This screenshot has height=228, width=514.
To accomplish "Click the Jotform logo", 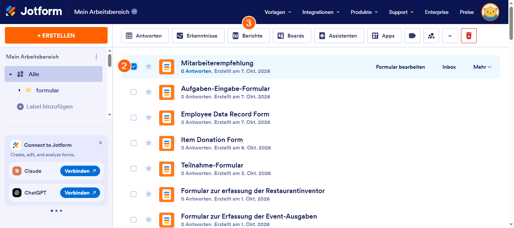I will [34, 11].
